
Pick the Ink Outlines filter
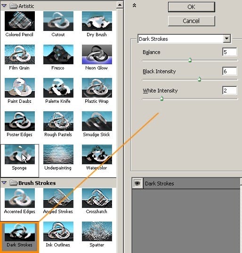point(58,231)
